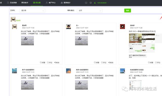
Task: Click the post text of the 10:26 post
Action: [145, 77]
